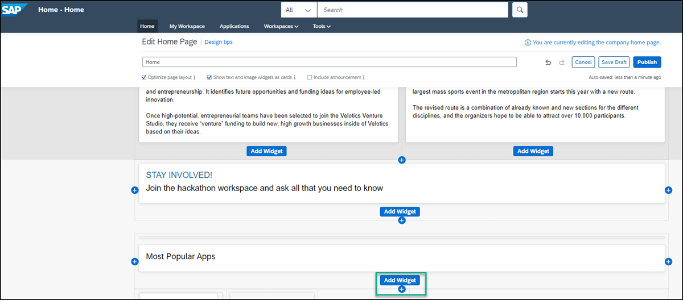Click plus icon right of Most Popular Apps
The height and width of the screenshot is (300, 683).
(x=668, y=261)
